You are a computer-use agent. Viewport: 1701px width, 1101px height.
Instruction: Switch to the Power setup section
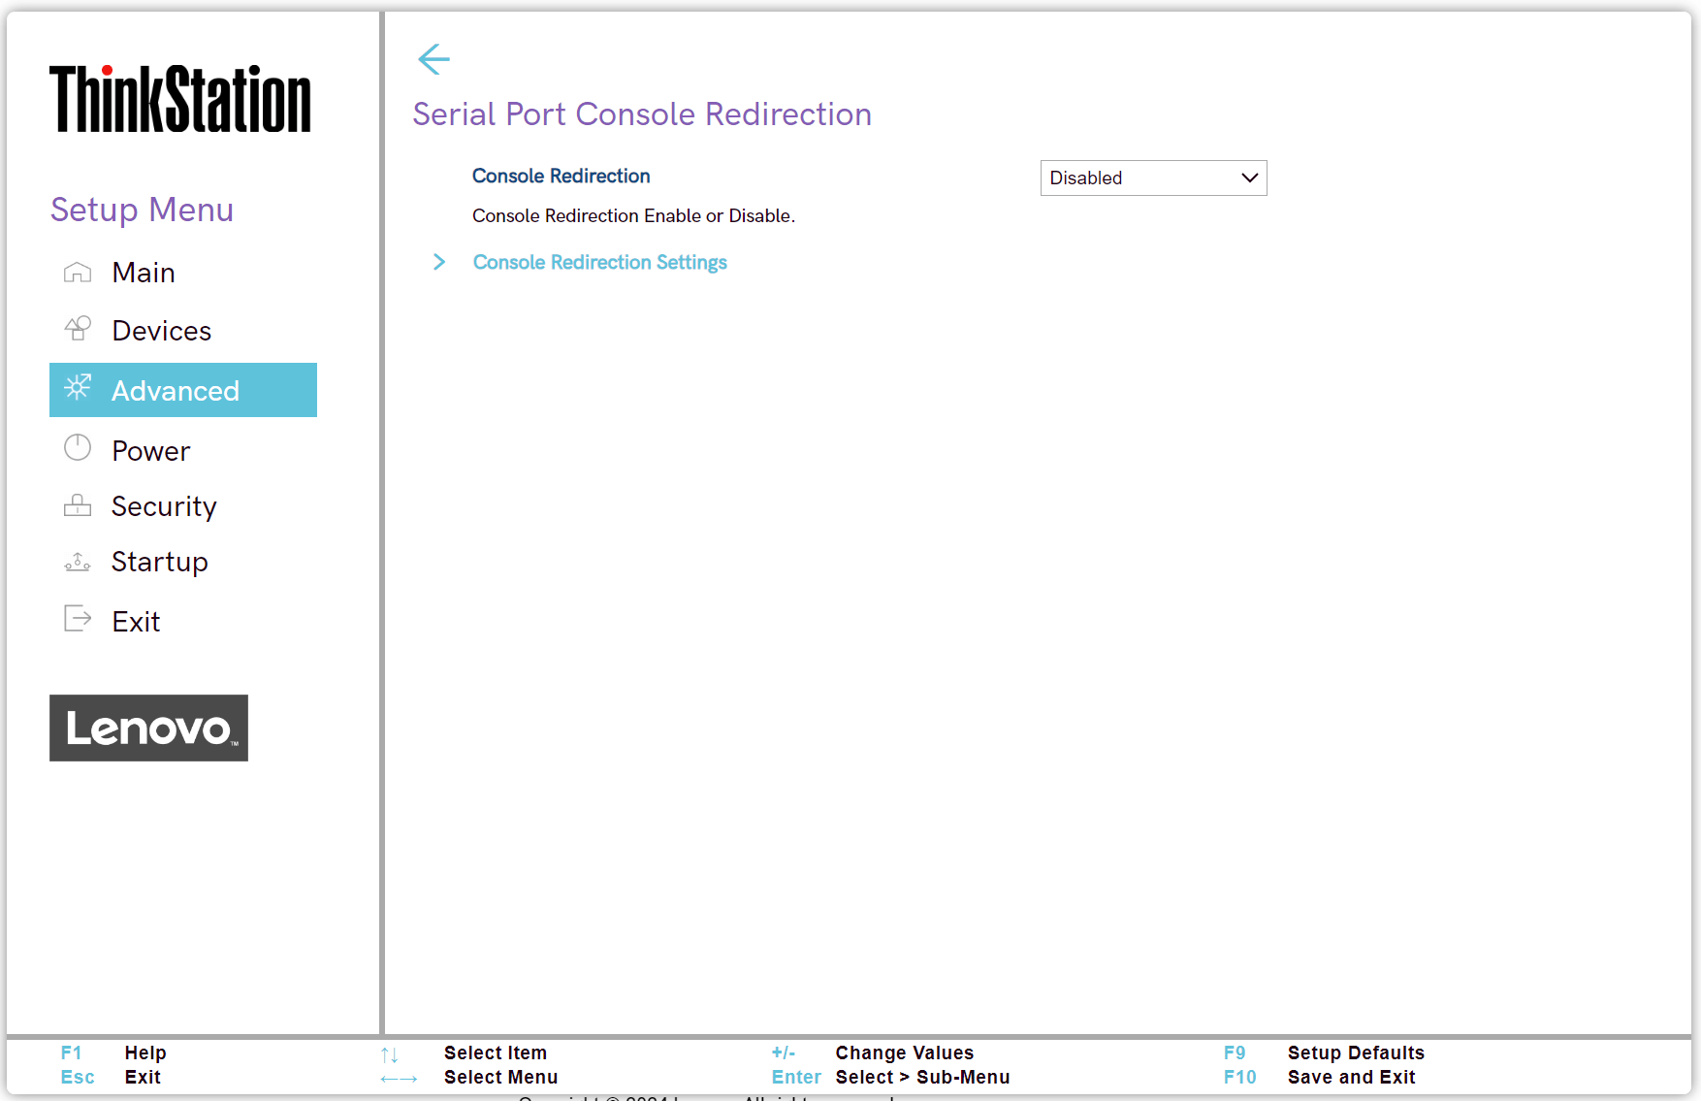[x=150, y=449]
